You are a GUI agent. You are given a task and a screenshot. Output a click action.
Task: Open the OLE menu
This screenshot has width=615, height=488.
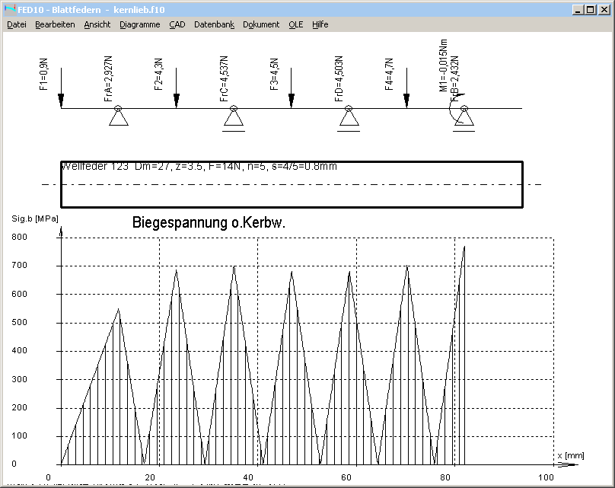295,24
